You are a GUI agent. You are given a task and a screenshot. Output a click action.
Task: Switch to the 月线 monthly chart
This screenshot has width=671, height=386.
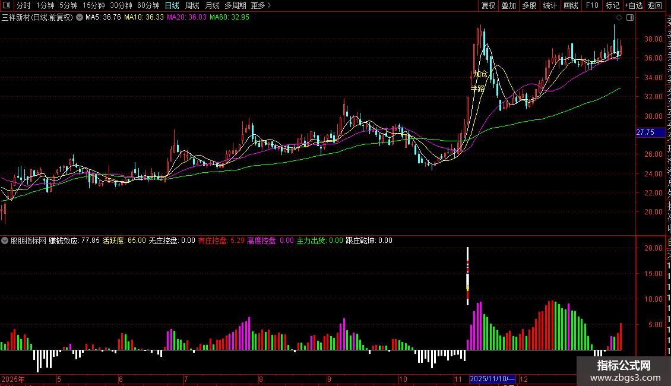coord(212,5)
